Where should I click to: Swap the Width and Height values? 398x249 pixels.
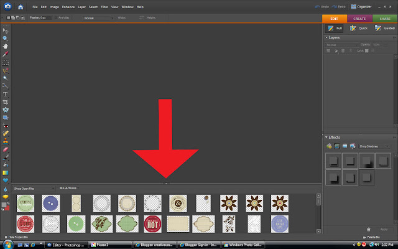click(x=141, y=17)
